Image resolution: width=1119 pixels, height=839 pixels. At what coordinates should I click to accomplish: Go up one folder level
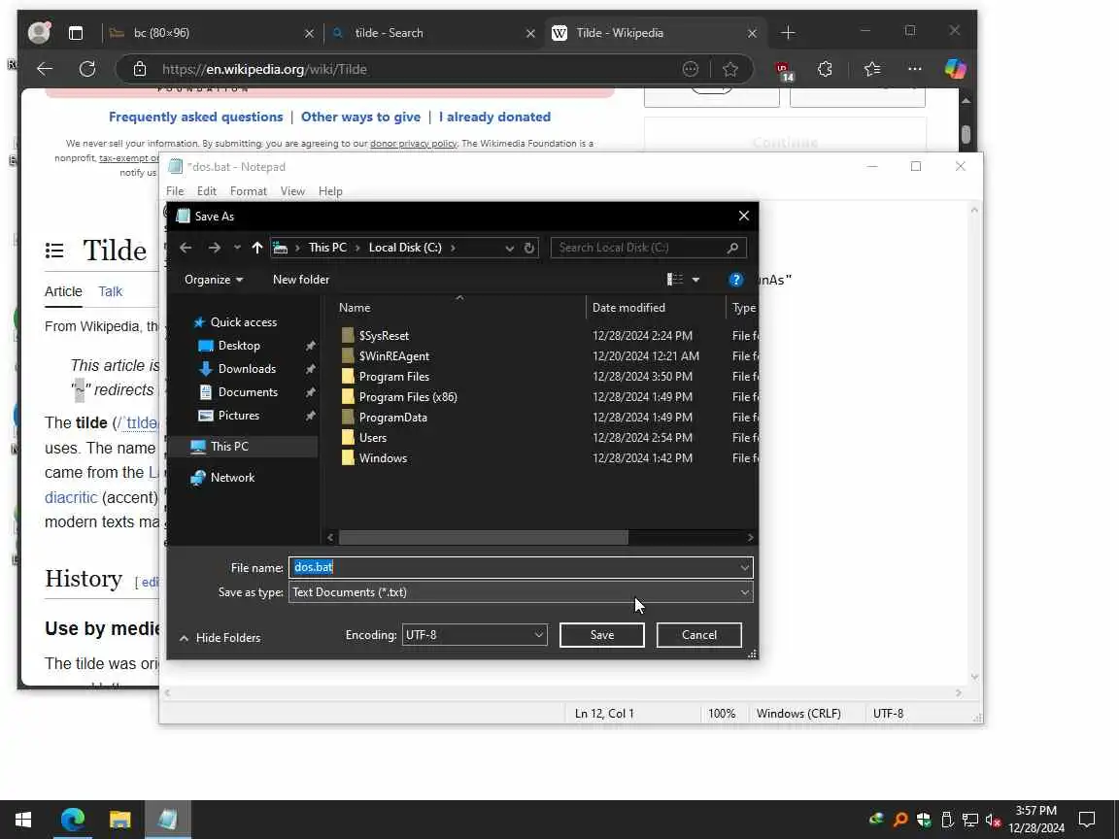[x=256, y=248]
